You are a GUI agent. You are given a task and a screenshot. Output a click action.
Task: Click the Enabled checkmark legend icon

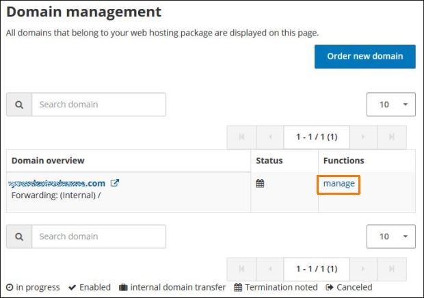(72, 288)
